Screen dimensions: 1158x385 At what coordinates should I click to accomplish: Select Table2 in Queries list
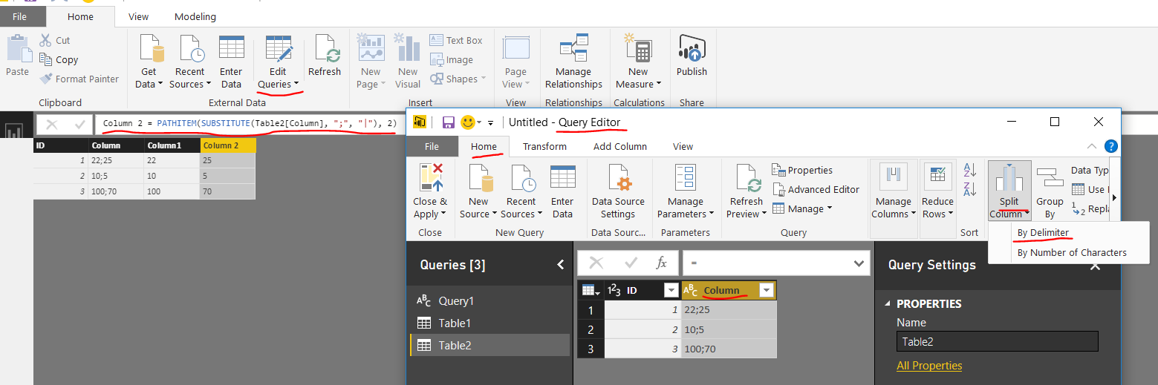490,345
